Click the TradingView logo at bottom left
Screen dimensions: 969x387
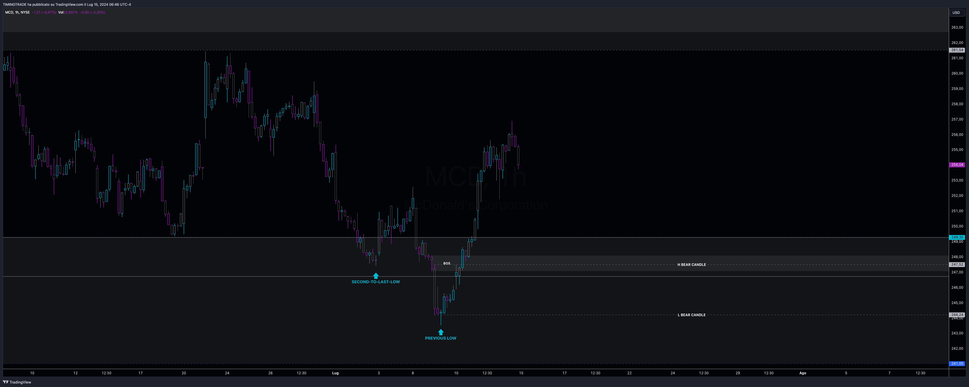[17, 382]
